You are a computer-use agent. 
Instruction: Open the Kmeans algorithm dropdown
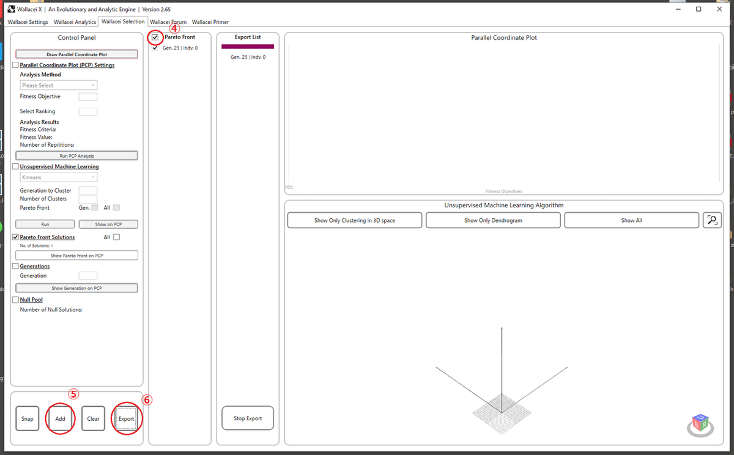click(x=59, y=177)
